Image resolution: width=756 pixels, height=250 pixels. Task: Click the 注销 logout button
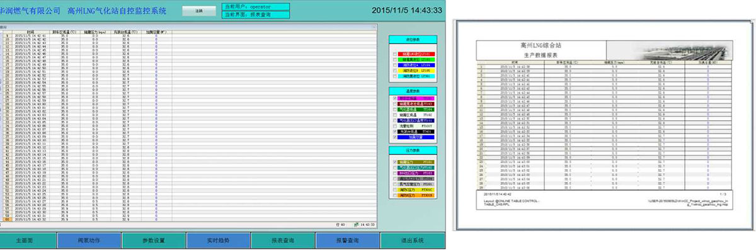click(x=198, y=11)
